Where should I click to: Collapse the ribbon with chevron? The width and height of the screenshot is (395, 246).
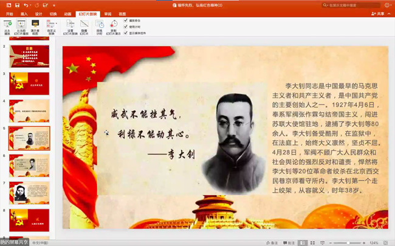tap(390, 13)
